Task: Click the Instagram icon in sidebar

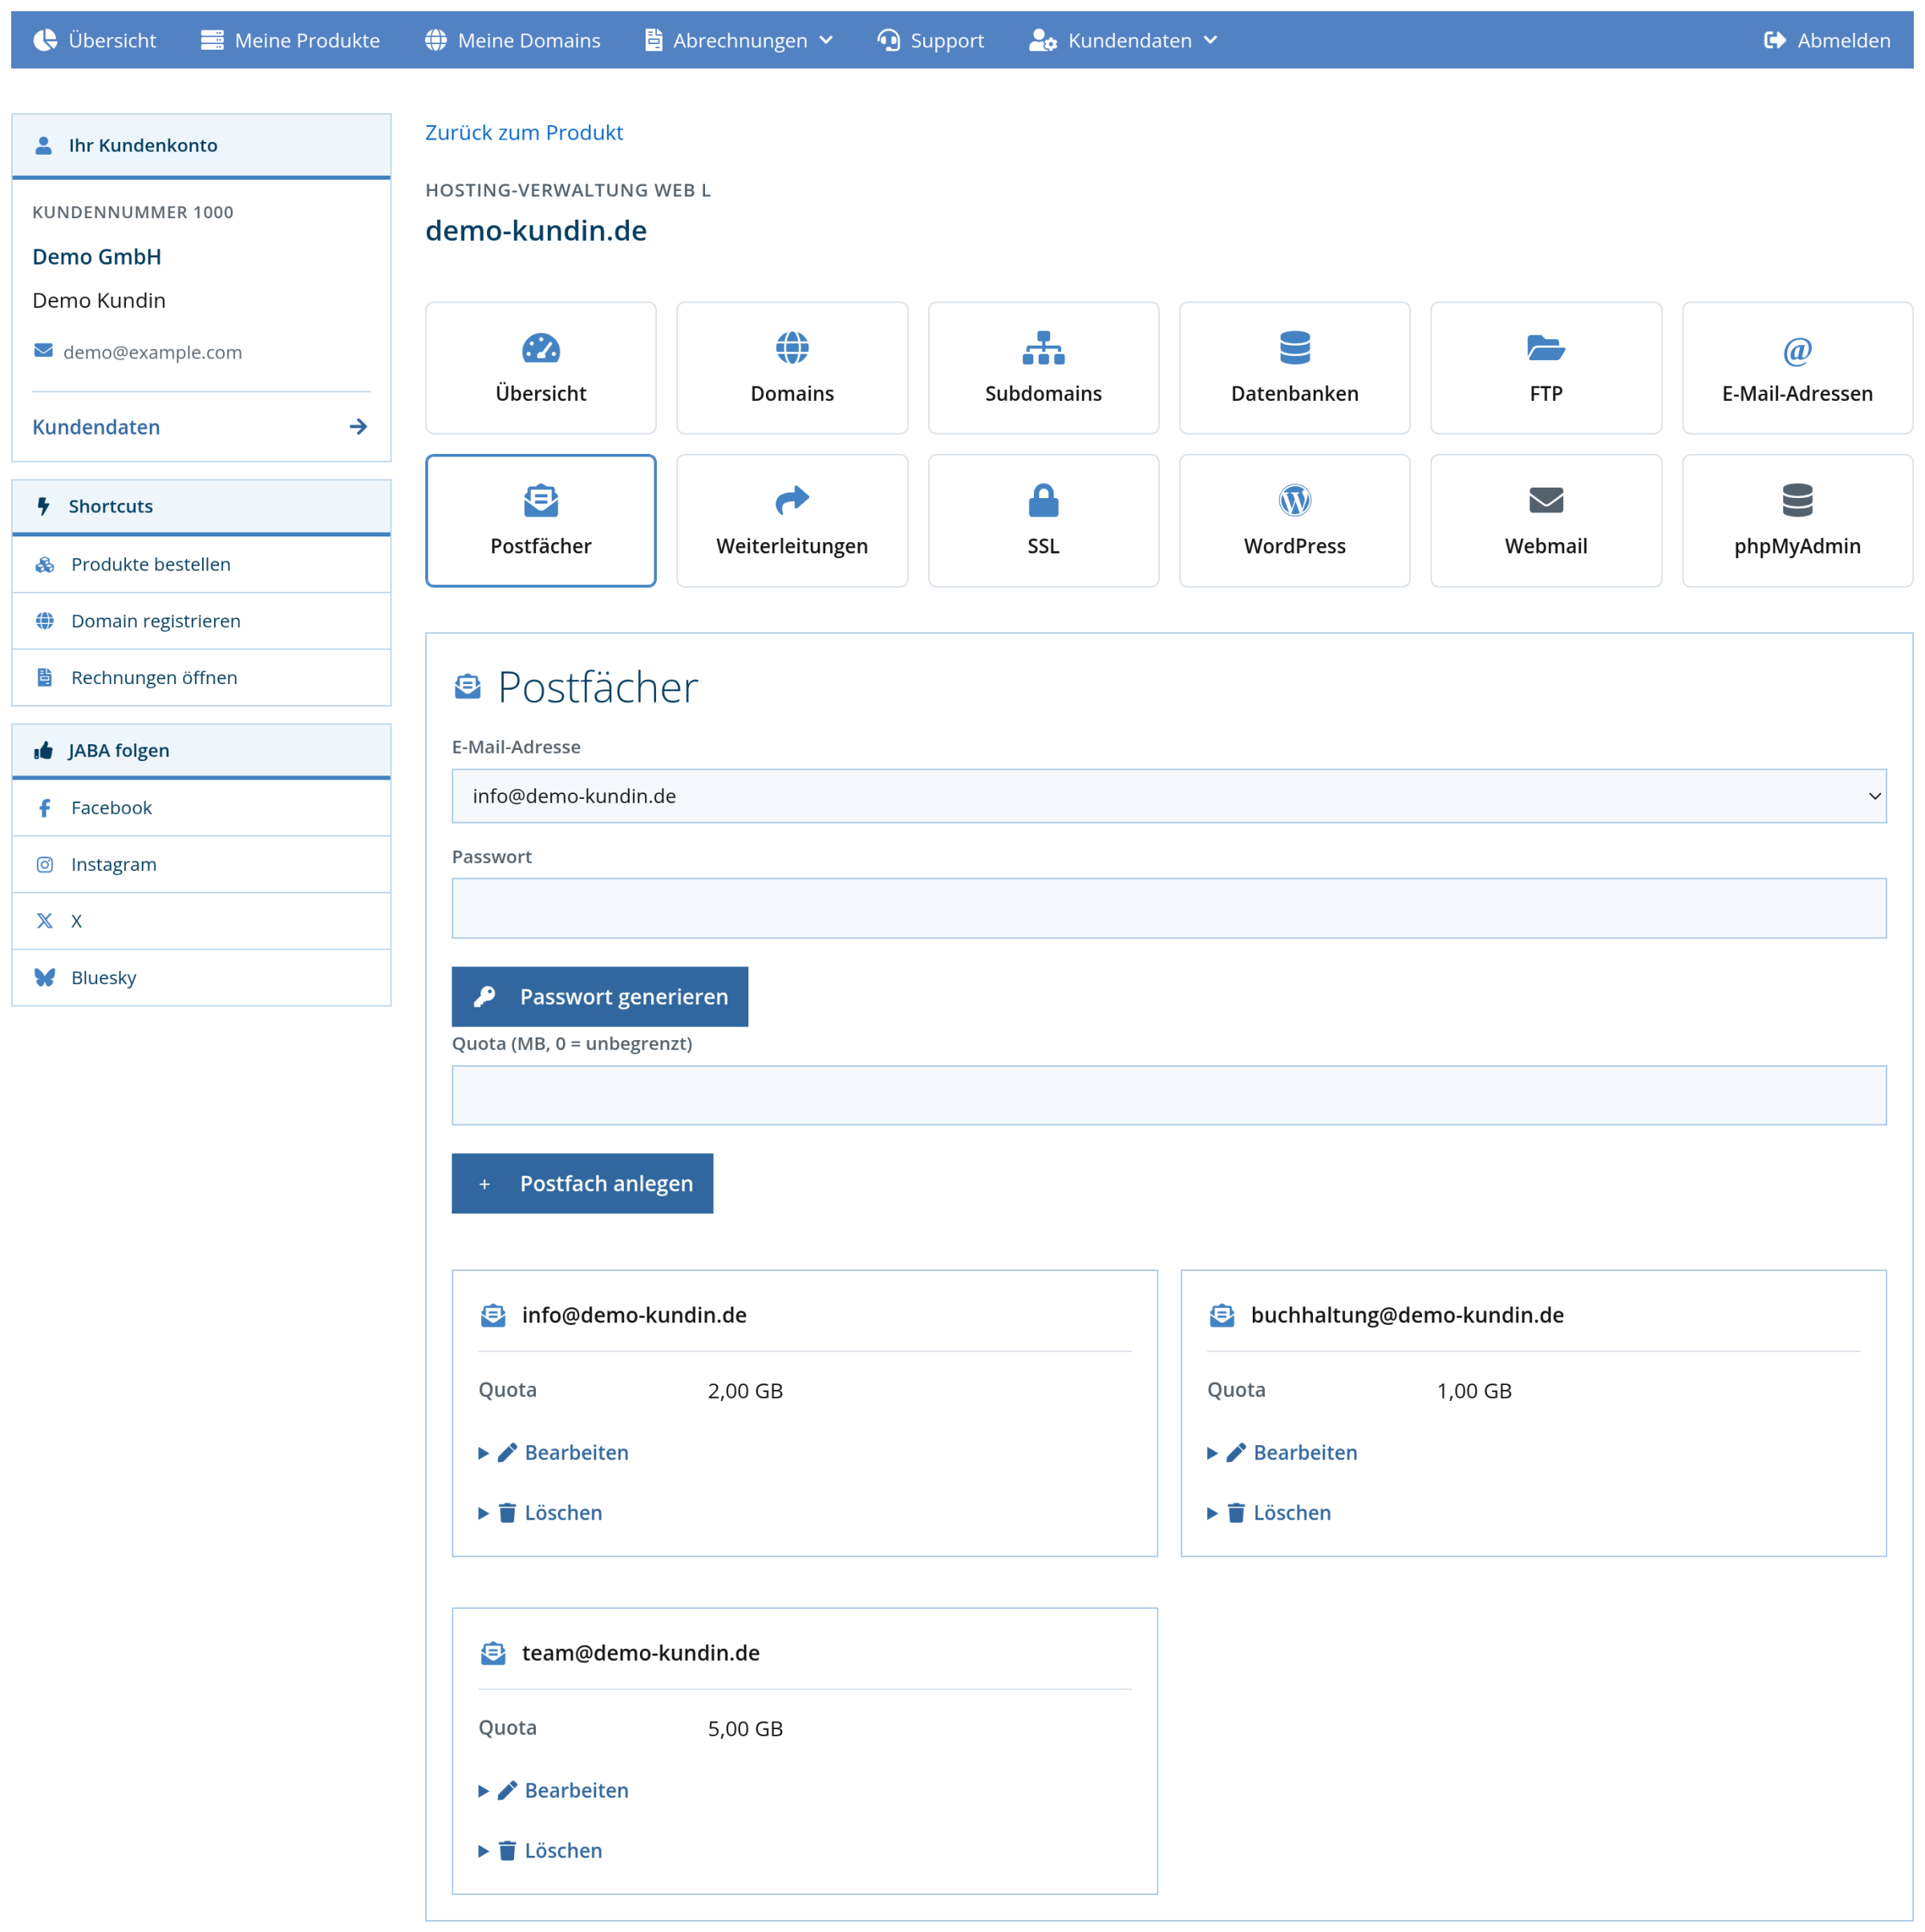Action: (45, 864)
